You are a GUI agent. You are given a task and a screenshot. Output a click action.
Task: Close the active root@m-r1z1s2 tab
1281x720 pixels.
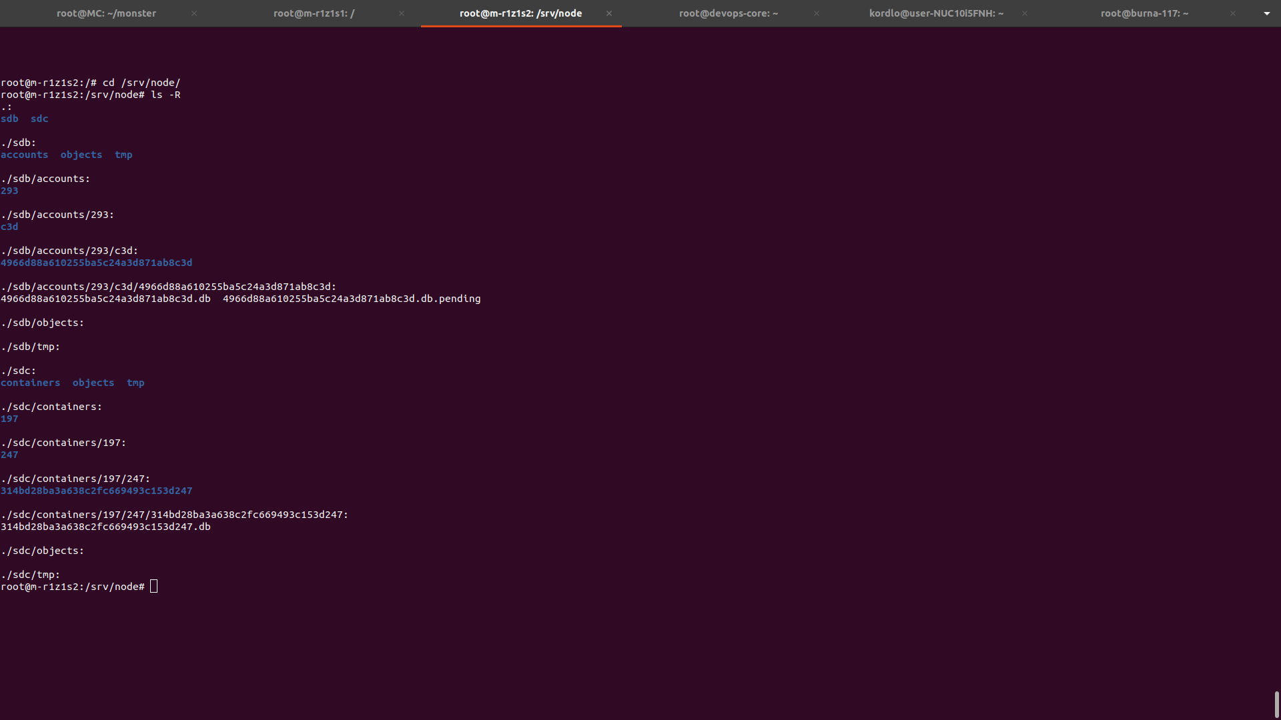coord(609,13)
